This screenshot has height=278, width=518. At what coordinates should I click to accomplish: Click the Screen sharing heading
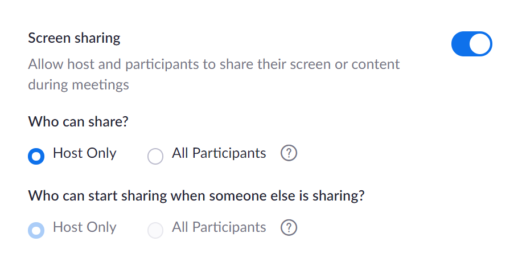pyautogui.click(x=74, y=38)
